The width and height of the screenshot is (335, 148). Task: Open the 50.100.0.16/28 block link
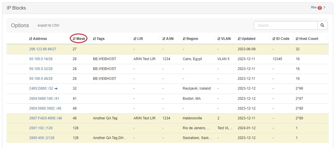click(41, 59)
